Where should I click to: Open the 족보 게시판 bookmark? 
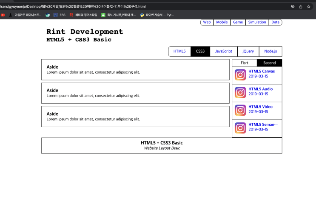click(119, 15)
